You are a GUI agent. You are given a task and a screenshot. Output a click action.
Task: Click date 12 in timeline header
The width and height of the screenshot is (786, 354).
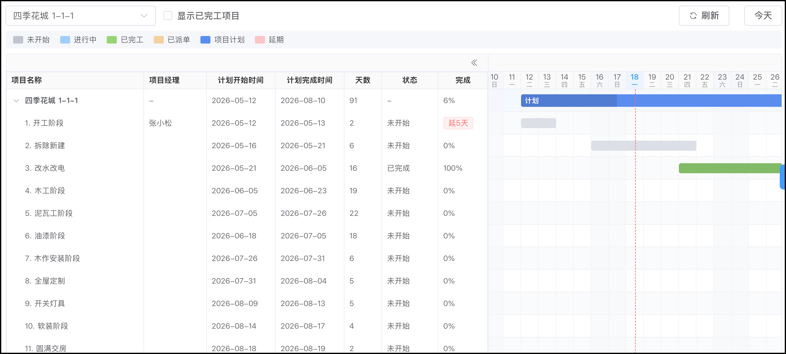[529, 80]
